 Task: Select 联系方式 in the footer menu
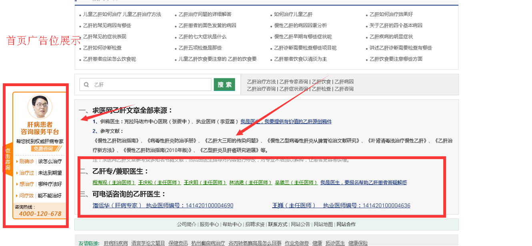(x=278, y=224)
